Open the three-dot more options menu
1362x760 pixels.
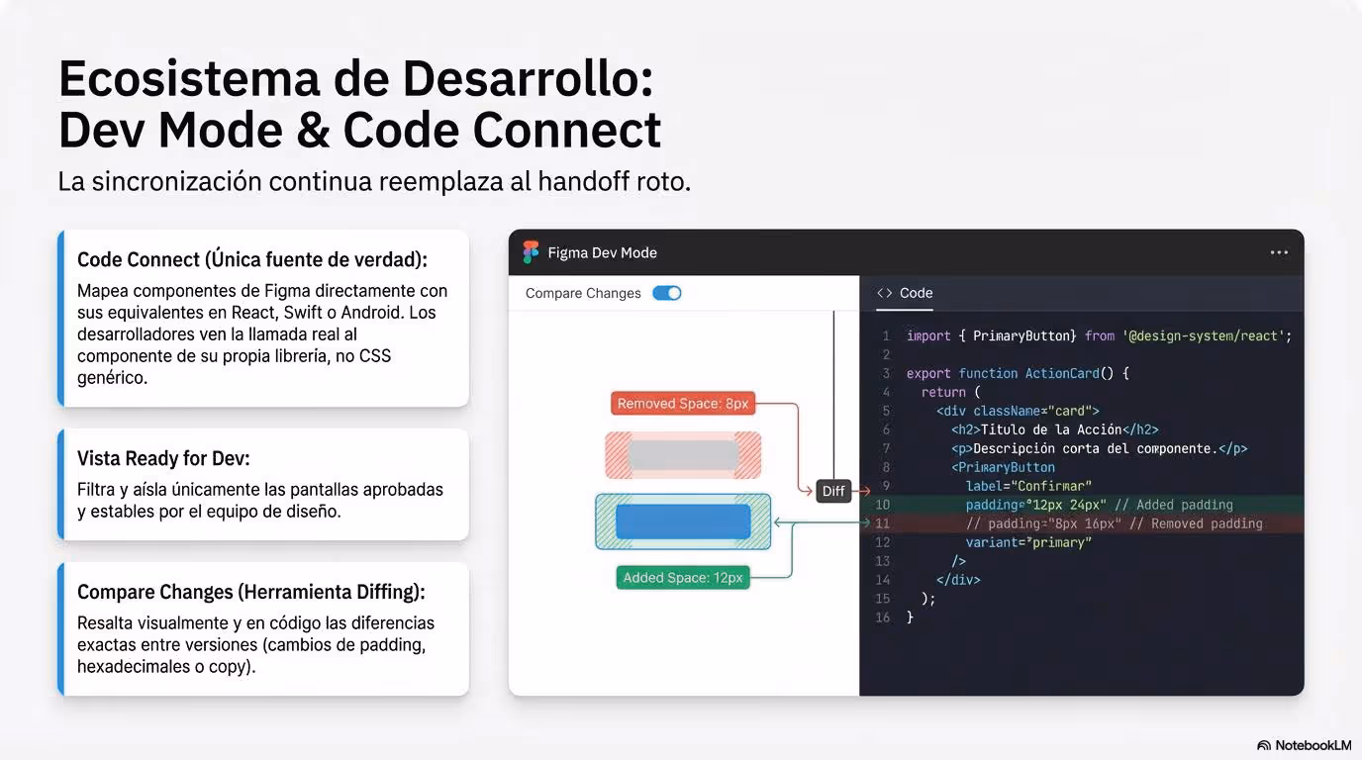1279,252
